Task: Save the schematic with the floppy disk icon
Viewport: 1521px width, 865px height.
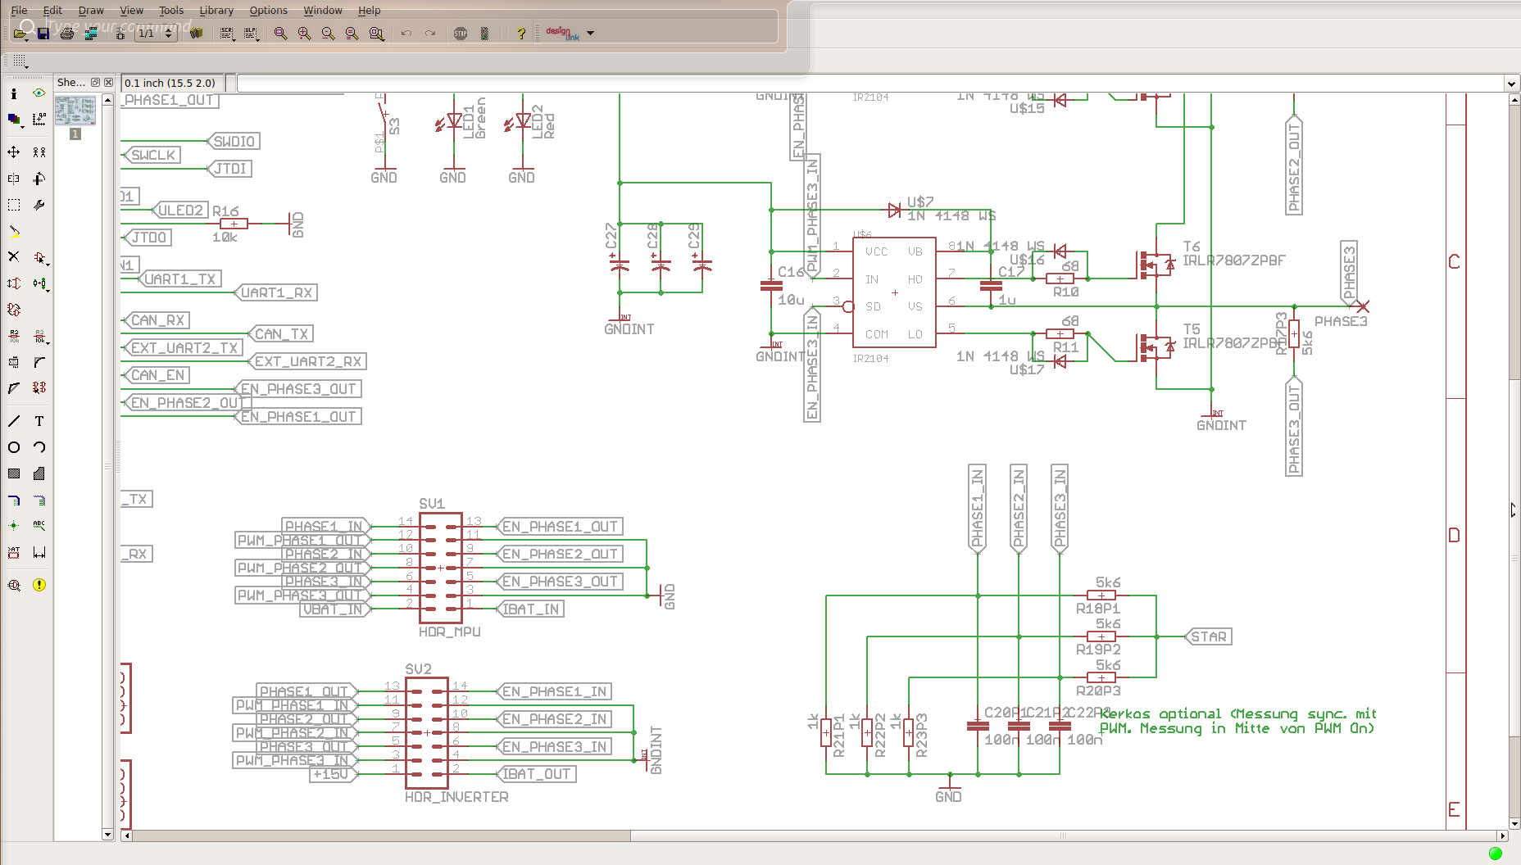Action: [43, 34]
